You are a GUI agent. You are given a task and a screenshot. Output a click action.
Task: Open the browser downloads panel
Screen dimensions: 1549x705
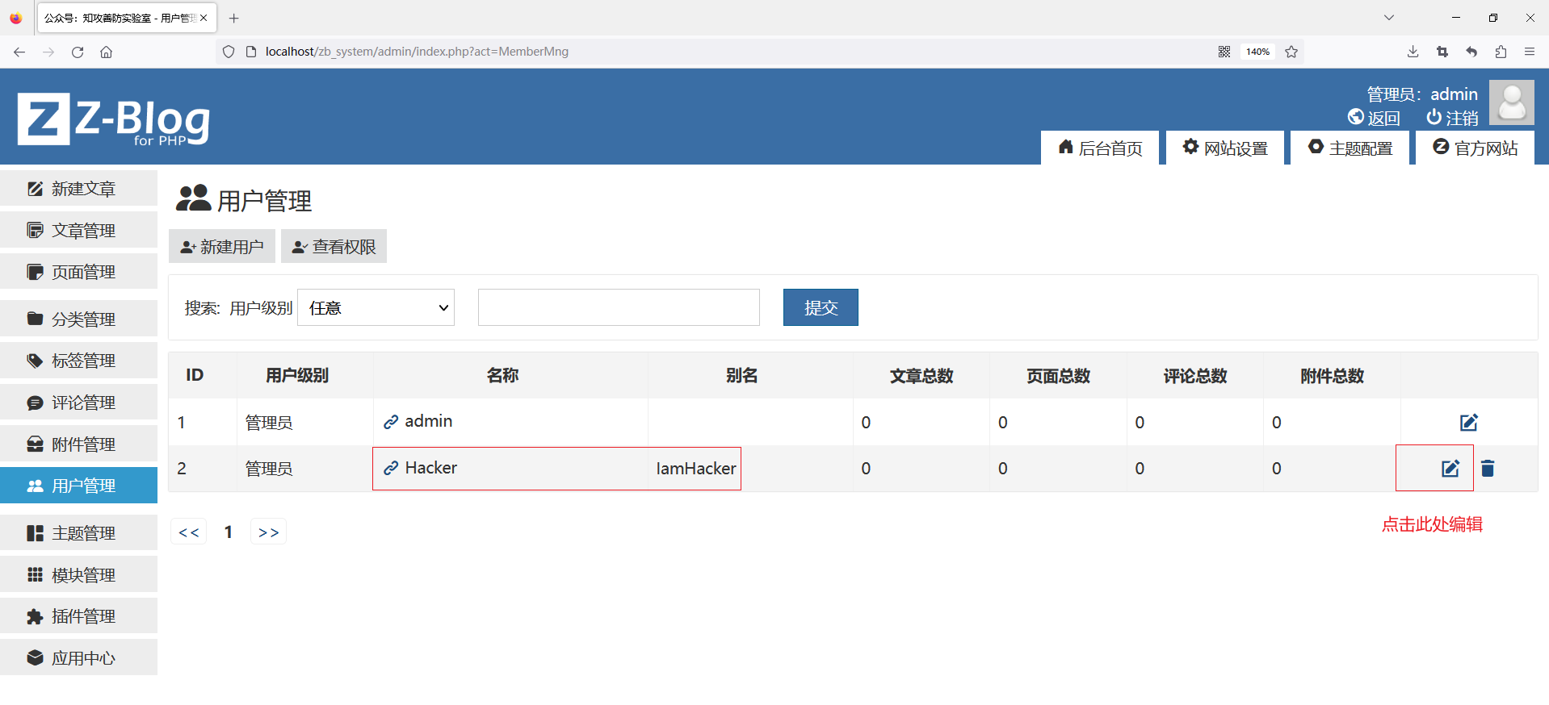coord(1413,52)
